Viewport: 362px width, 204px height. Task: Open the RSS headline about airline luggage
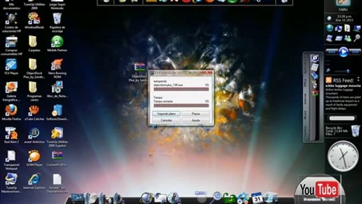[343, 86]
